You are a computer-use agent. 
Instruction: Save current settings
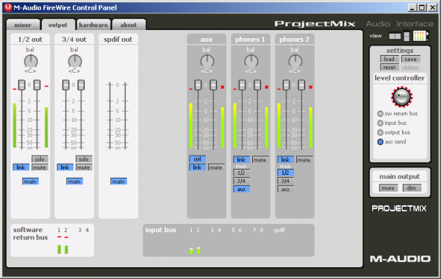pyautogui.click(x=411, y=59)
